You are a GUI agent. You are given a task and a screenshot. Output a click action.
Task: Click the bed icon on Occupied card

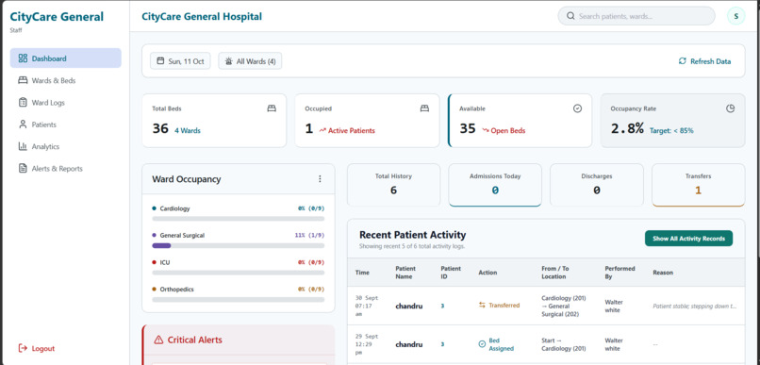(424, 108)
